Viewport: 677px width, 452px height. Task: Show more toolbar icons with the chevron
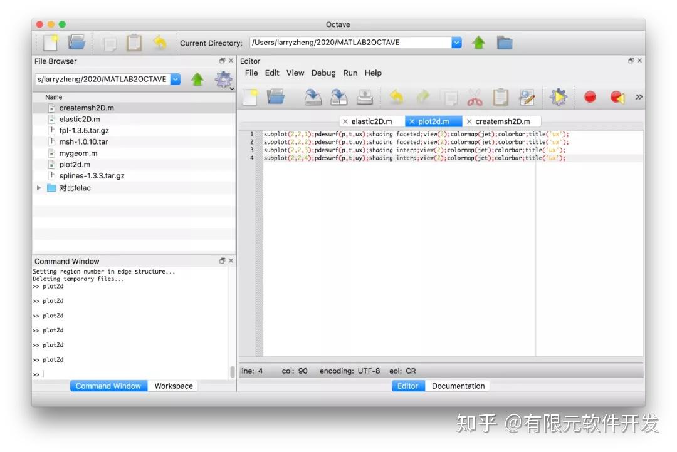point(639,96)
